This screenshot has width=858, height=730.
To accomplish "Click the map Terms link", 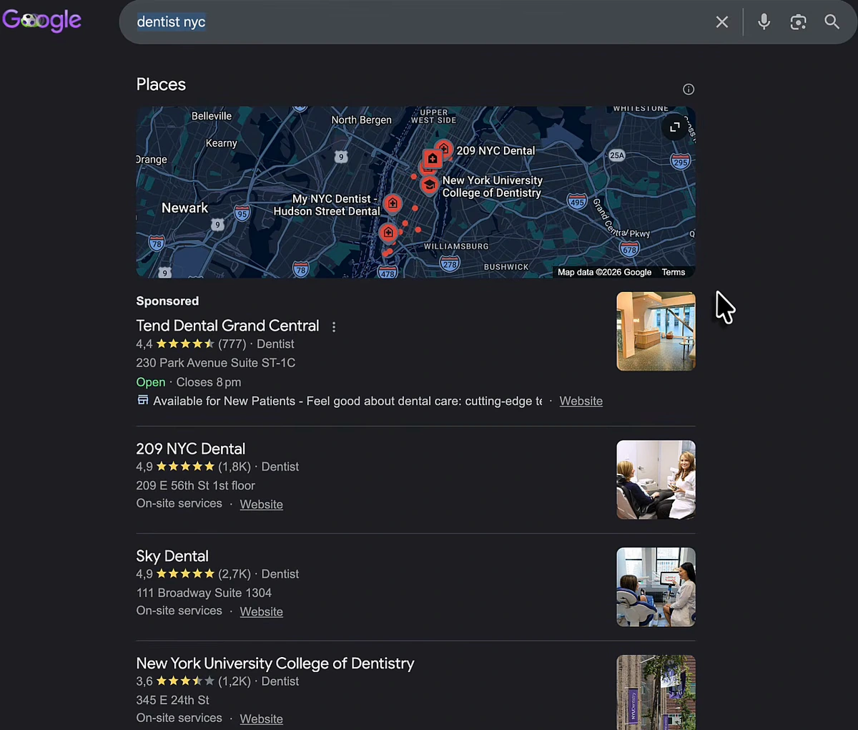I will (674, 273).
